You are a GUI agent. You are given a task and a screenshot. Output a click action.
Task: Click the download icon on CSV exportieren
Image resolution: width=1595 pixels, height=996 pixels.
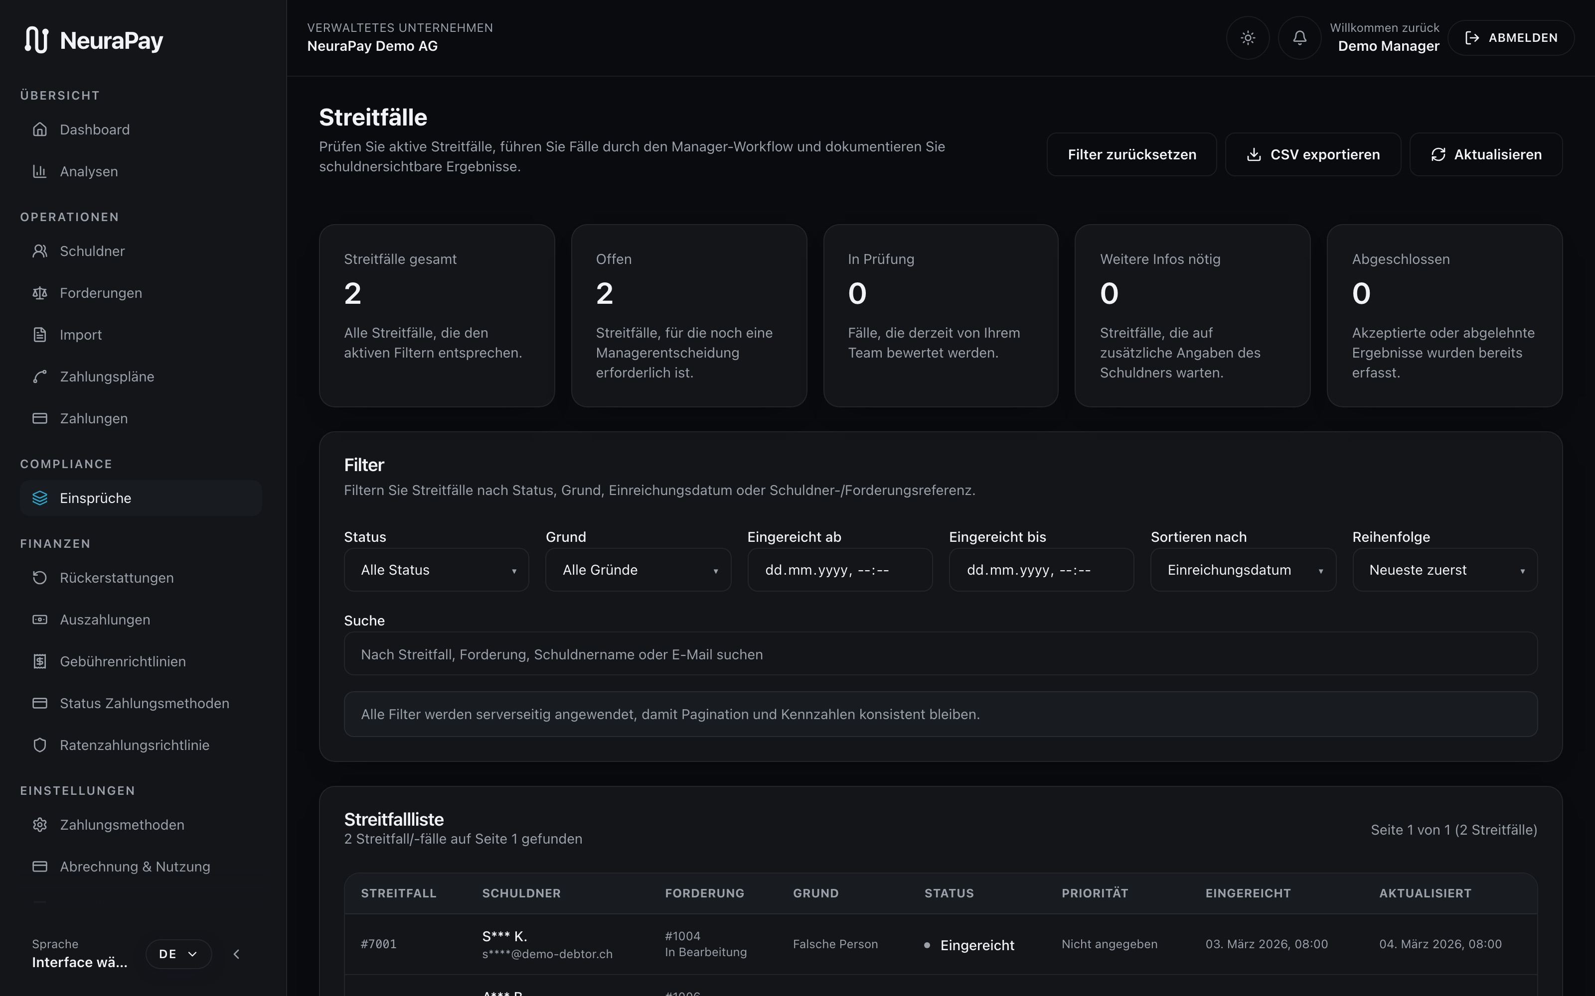click(x=1254, y=155)
